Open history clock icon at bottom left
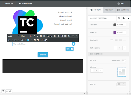This screenshot has width=131, height=95. click(3, 91)
